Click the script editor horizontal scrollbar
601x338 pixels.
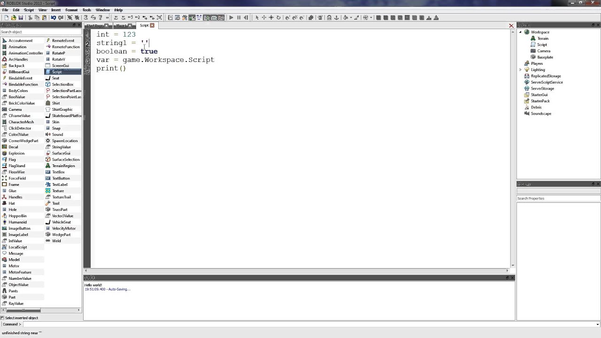point(297,270)
